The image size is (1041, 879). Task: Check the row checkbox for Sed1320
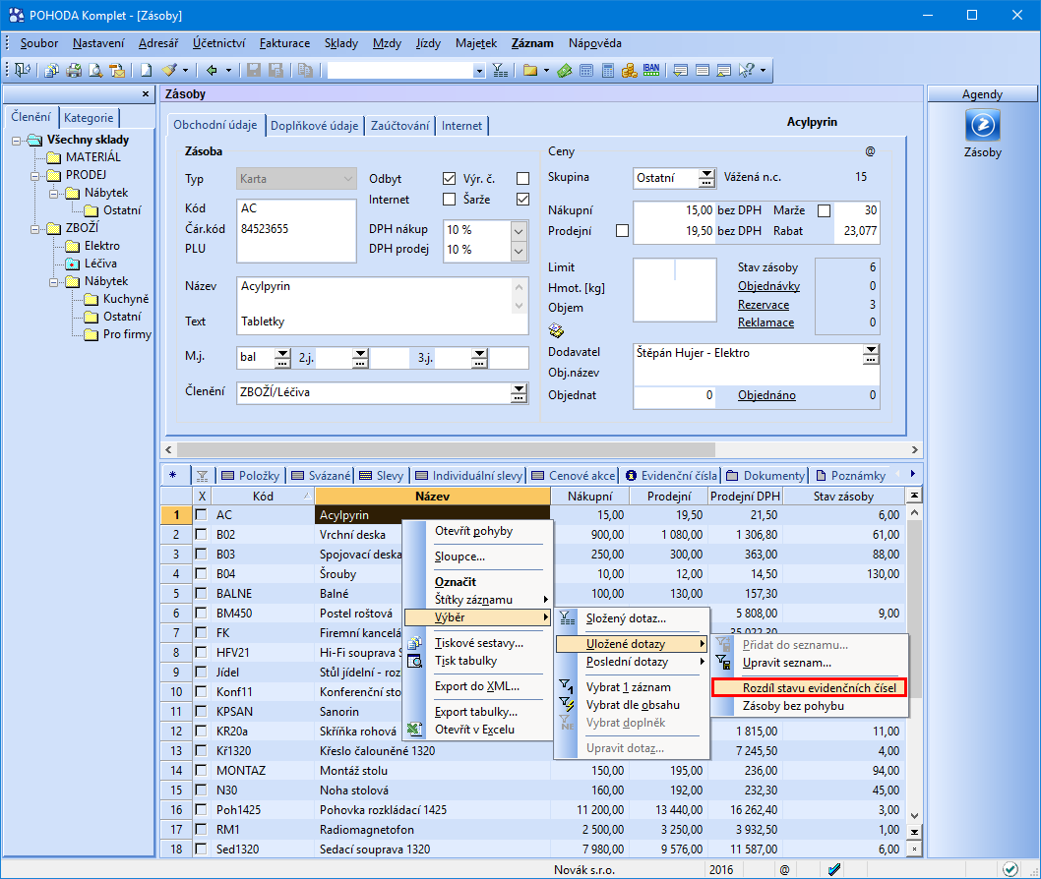point(201,849)
